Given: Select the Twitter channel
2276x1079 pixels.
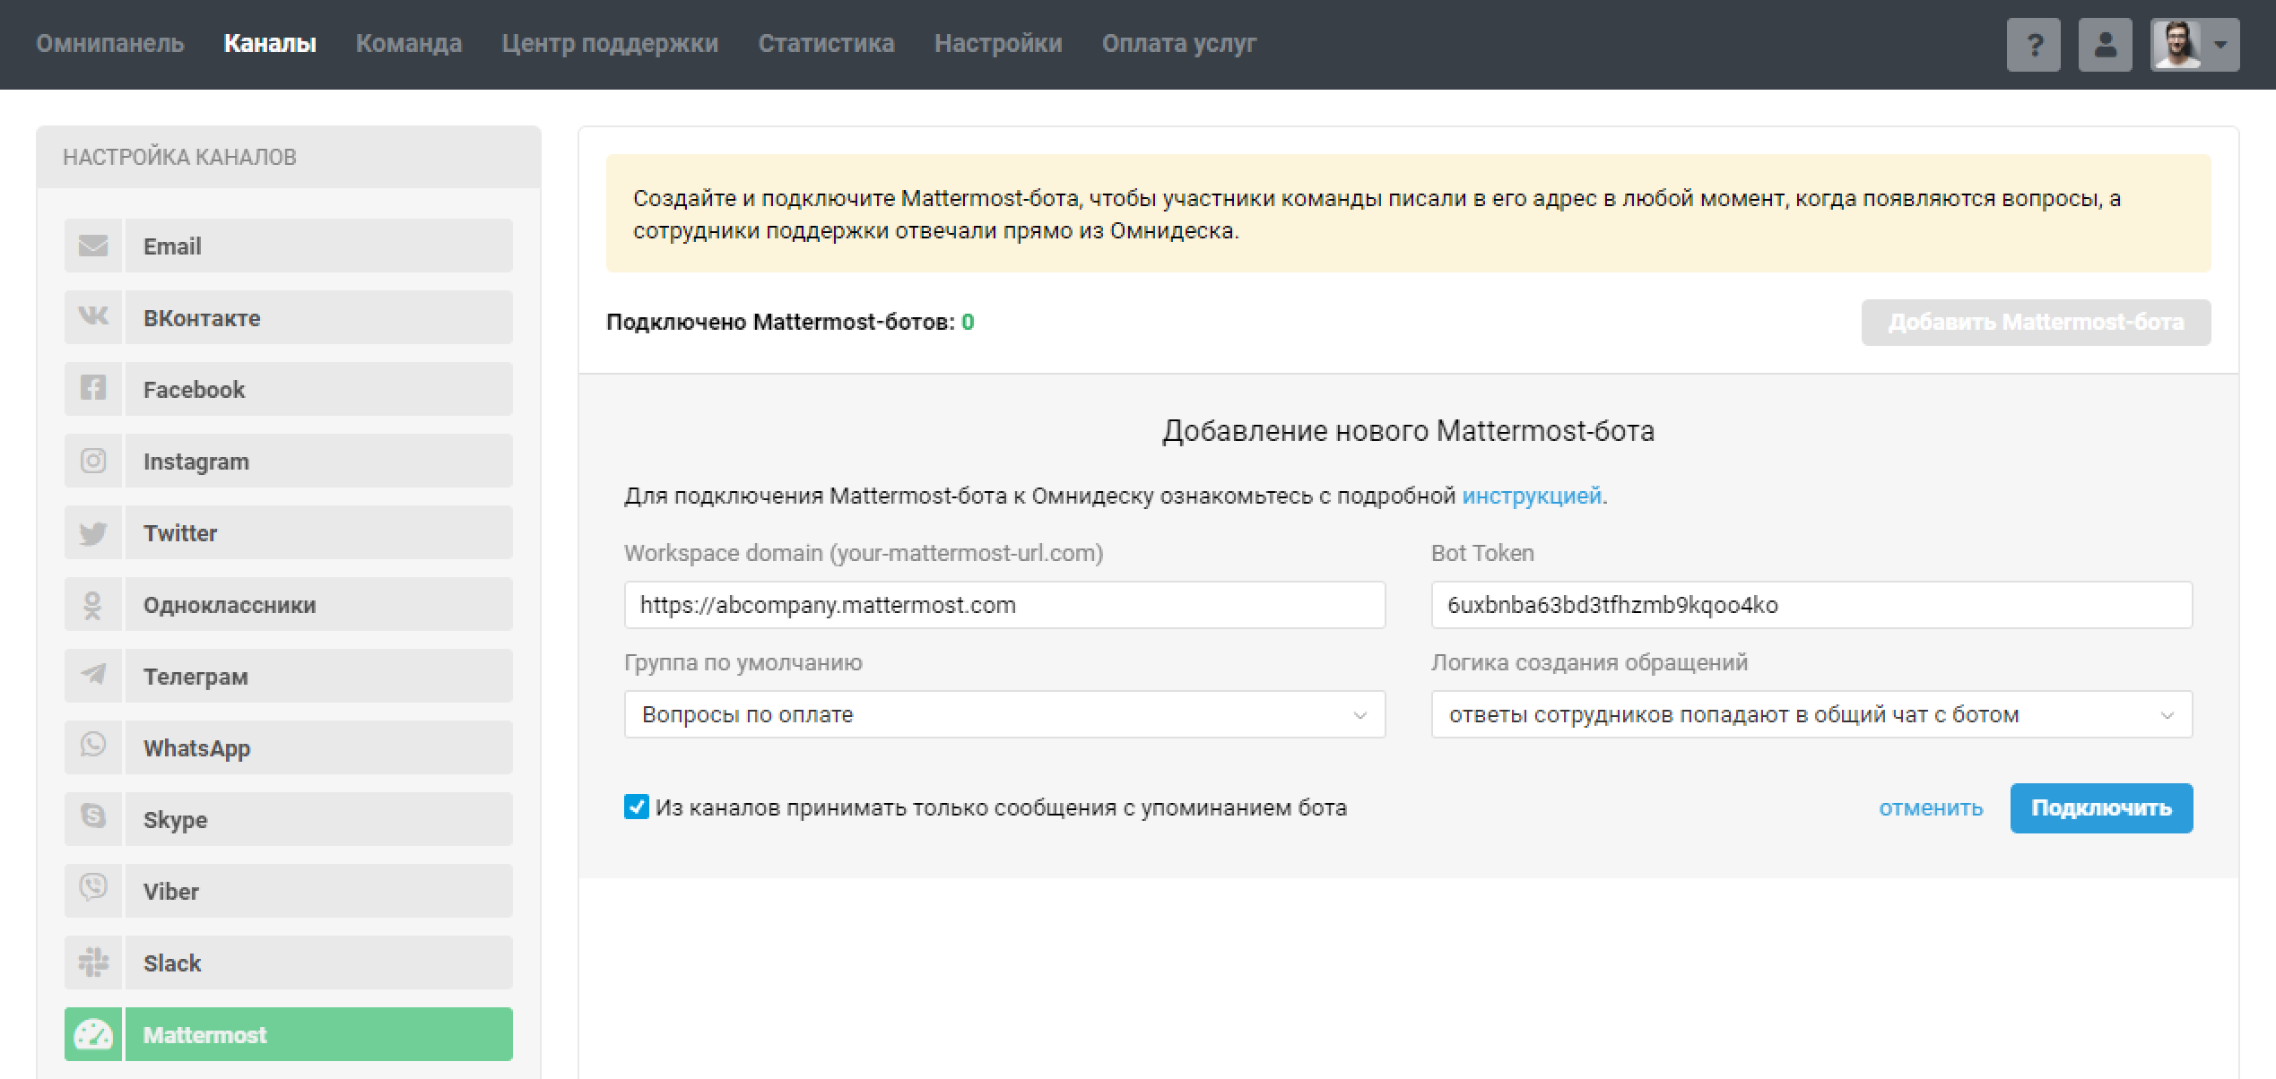Looking at the screenshot, I should click(289, 532).
